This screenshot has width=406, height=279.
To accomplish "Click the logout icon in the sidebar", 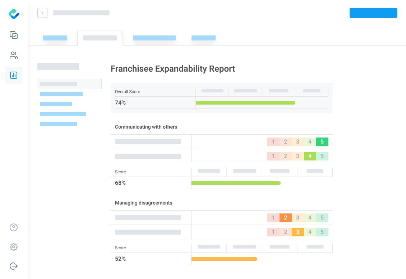I will click(x=14, y=266).
